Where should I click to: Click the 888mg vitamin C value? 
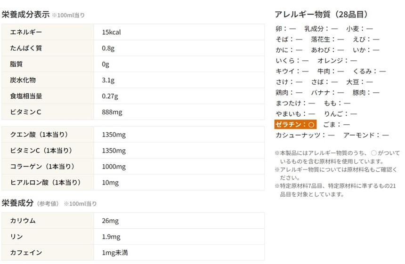point(112,112)
